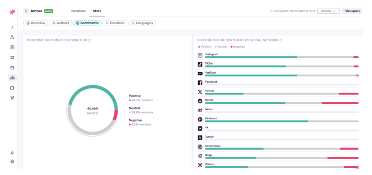Open the contacts book sidebar icon
The image size is (372, 175).
(x=13, y=47)
